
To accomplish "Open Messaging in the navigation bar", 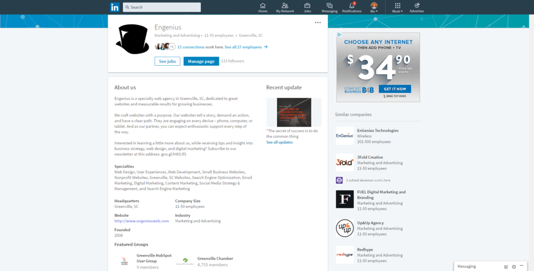I will point(329,7).
